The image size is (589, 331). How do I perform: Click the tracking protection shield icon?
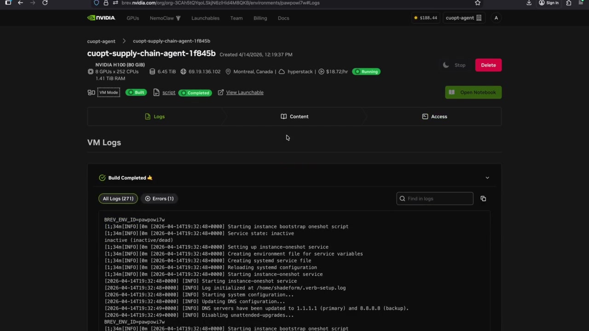96,3
